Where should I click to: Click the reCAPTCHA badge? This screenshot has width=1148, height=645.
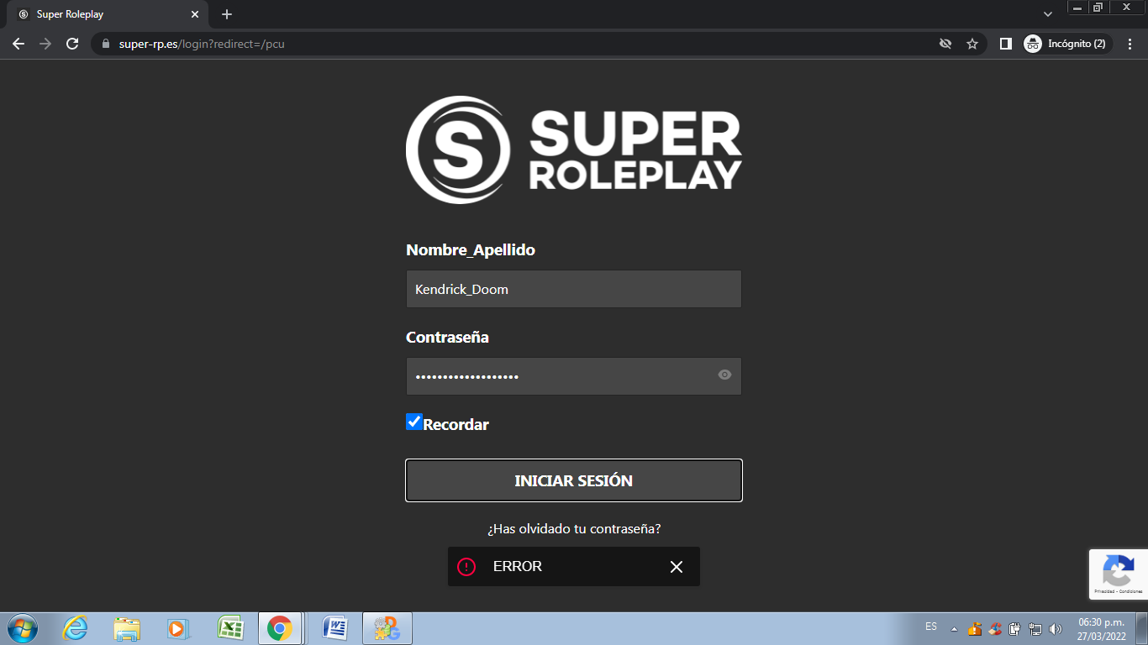[1119, 574]
